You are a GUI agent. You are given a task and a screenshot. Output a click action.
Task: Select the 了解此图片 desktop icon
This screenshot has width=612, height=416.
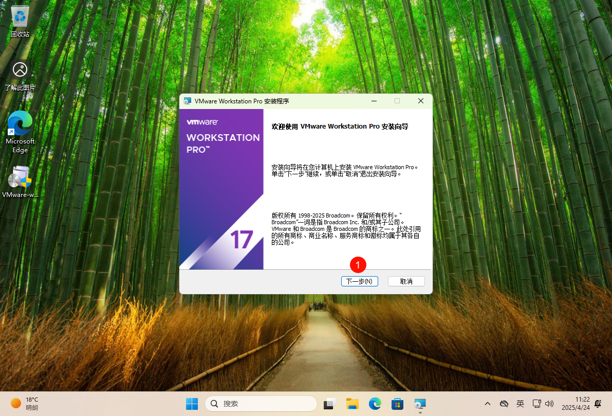coord(20,76)
